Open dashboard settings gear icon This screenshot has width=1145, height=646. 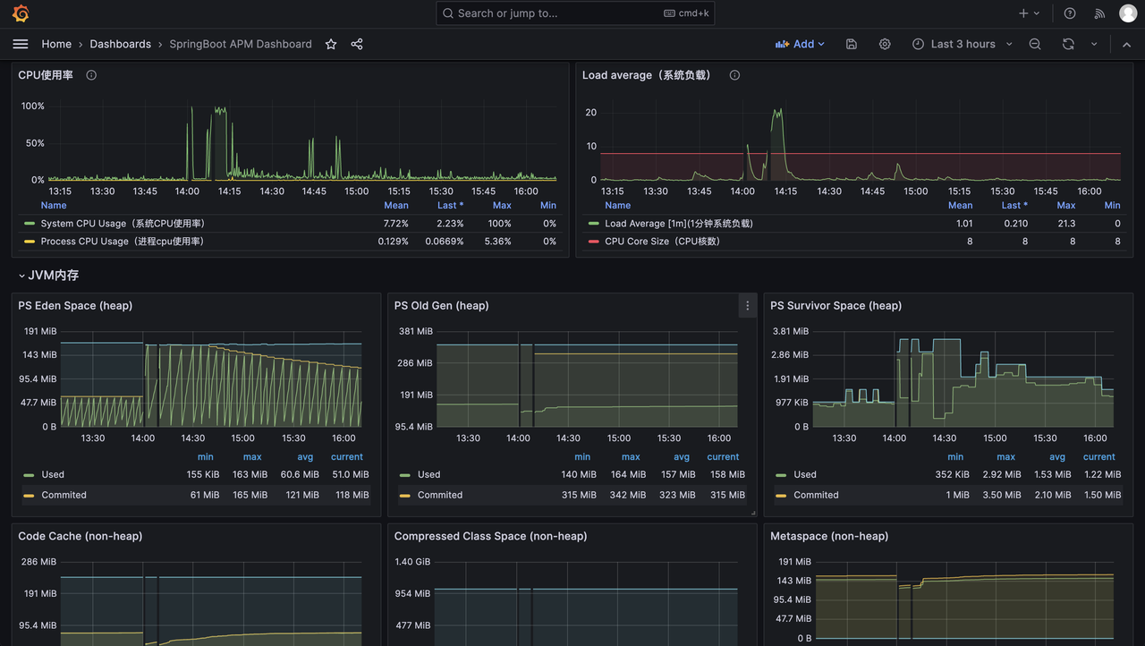tap(885, 44)
